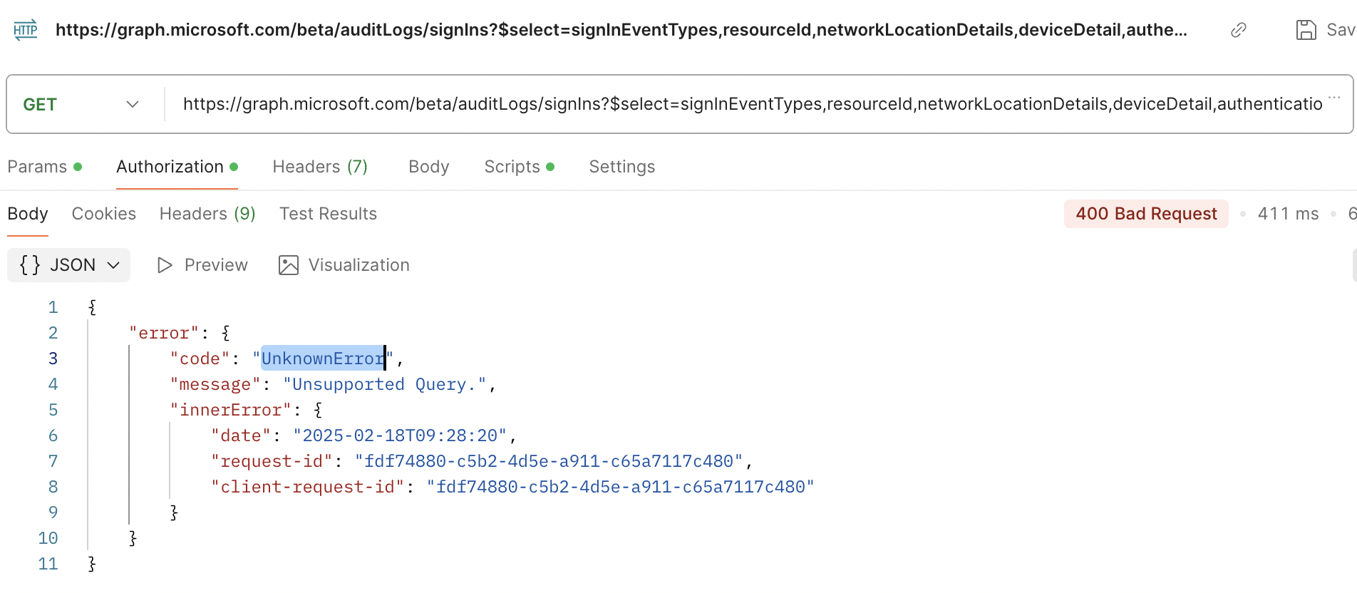Click the 400 Bad Request status badge
Image resolution: width=1357 pixels, height=593 pixels.
tap(1145, 214)
